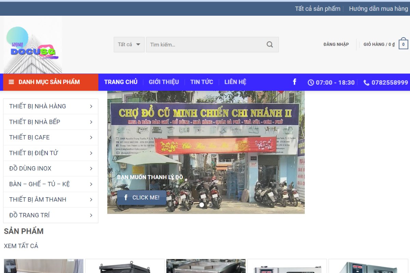Expand Đồ trang trí submenu arrow
Viewport: 410px width, 273px height.
pos(91,215)
